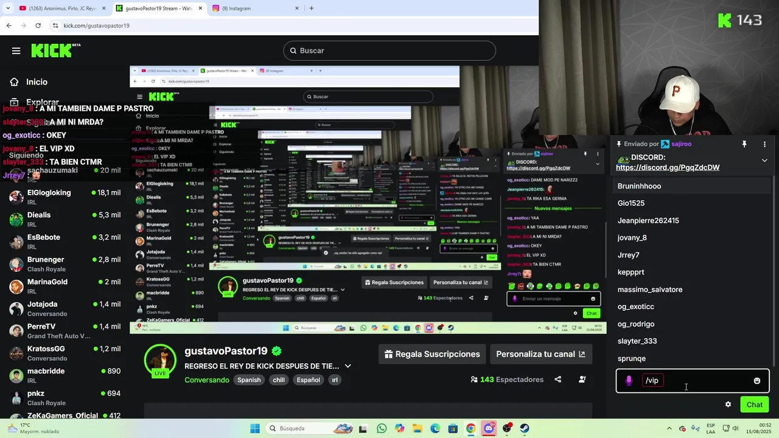The image size is (779, 438).
Task: Open Diealis channel in sidebar
Action: [x=65, y=219]
